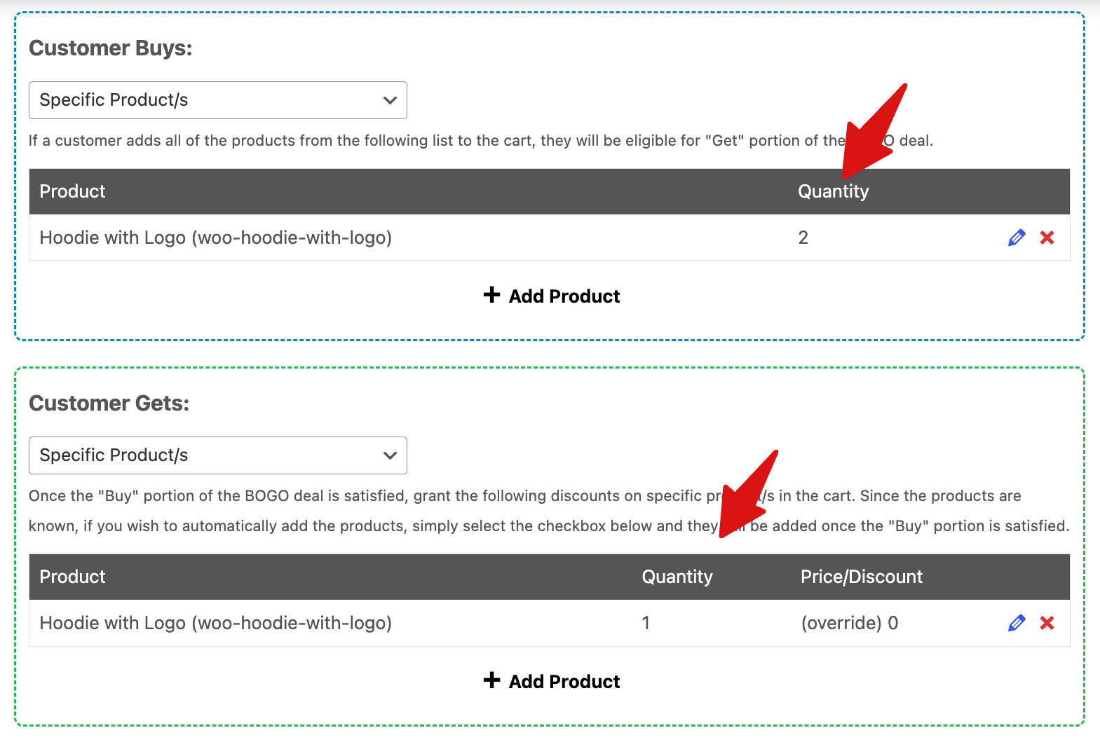This screenshot has height=742, width=1100.
Task: Click Add Product in the Customer Gets section
Action: 562,680
